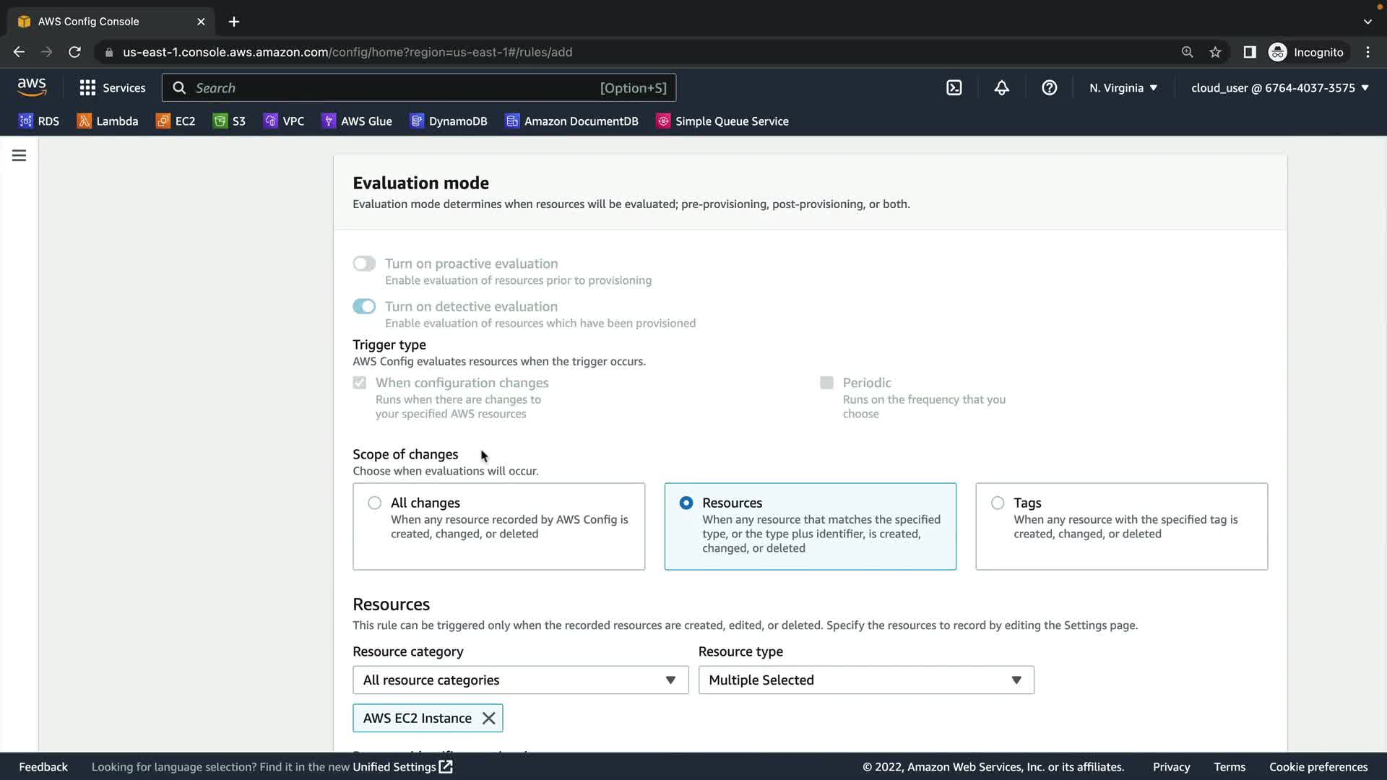The image size is (1387, 780).
Task: Expand the Resource type dropdown
Action: click(865, 680)
